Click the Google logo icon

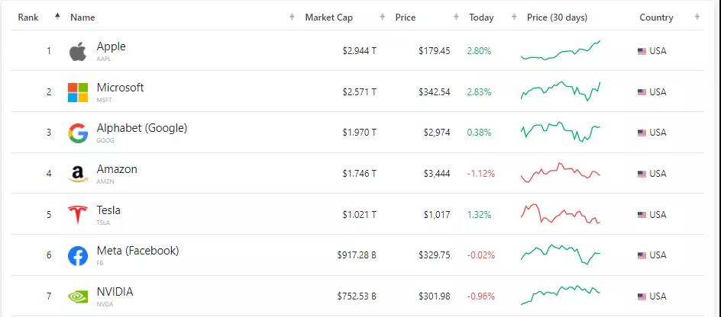tap(78, 133)
